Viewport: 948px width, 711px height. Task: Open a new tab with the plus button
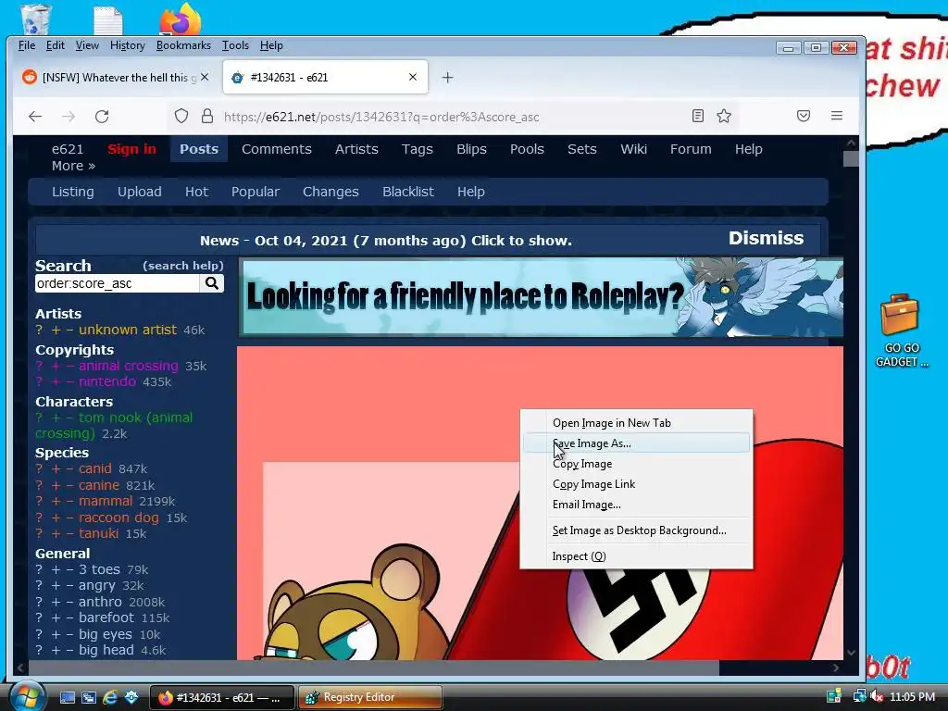447,78
